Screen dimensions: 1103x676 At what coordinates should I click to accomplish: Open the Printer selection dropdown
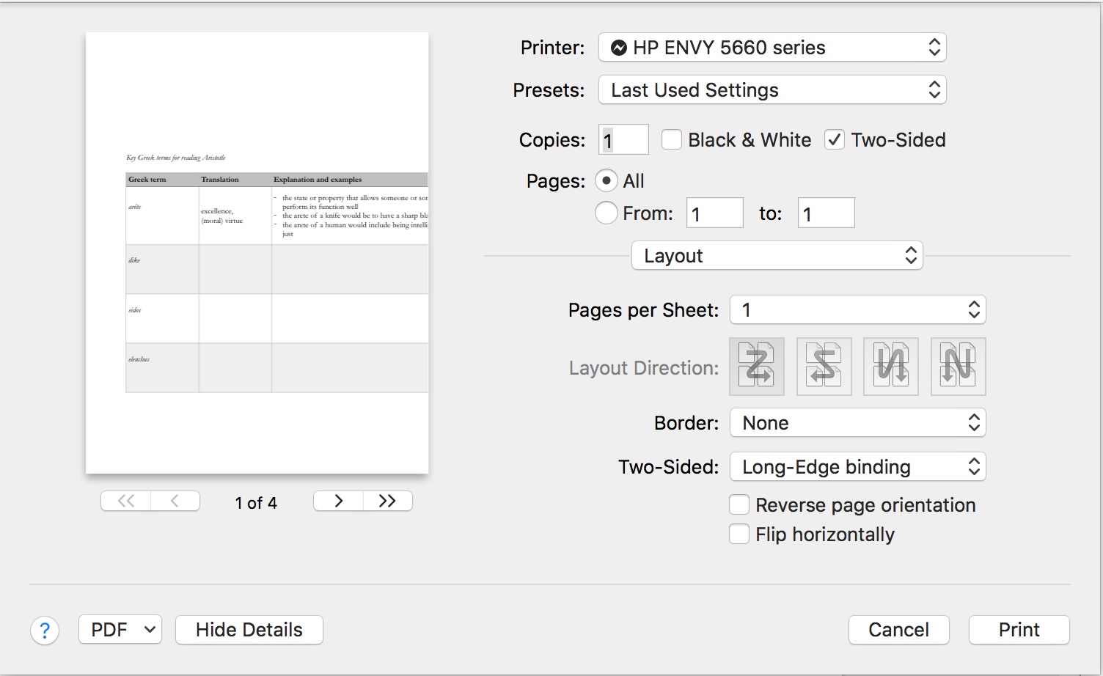(772, 48)
